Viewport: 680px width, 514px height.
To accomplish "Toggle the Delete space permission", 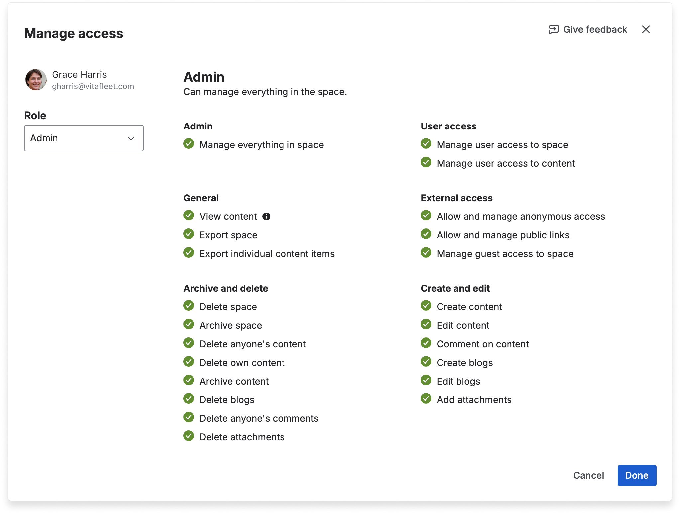I will [x=189, y=305].
